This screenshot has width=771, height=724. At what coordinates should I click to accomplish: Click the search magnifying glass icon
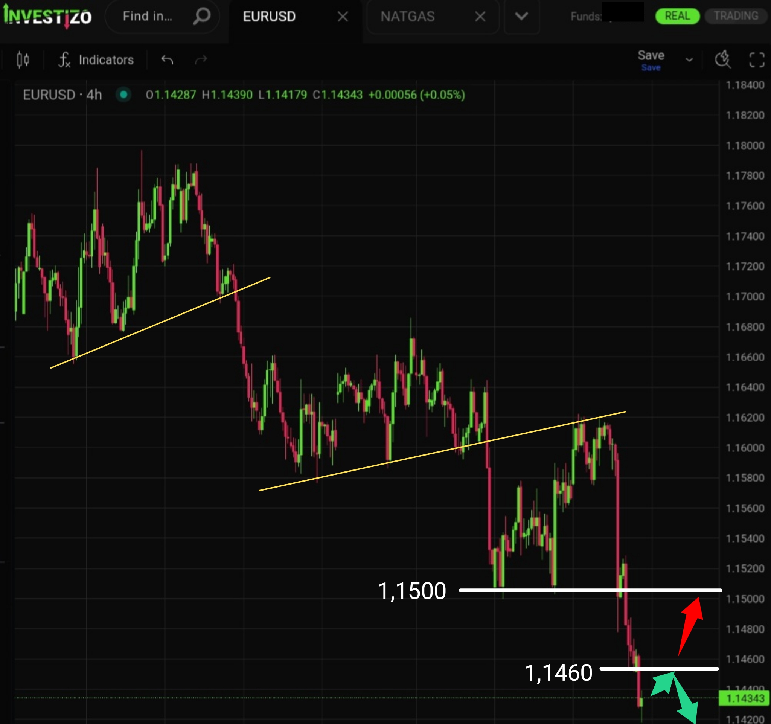pos(202,17)
